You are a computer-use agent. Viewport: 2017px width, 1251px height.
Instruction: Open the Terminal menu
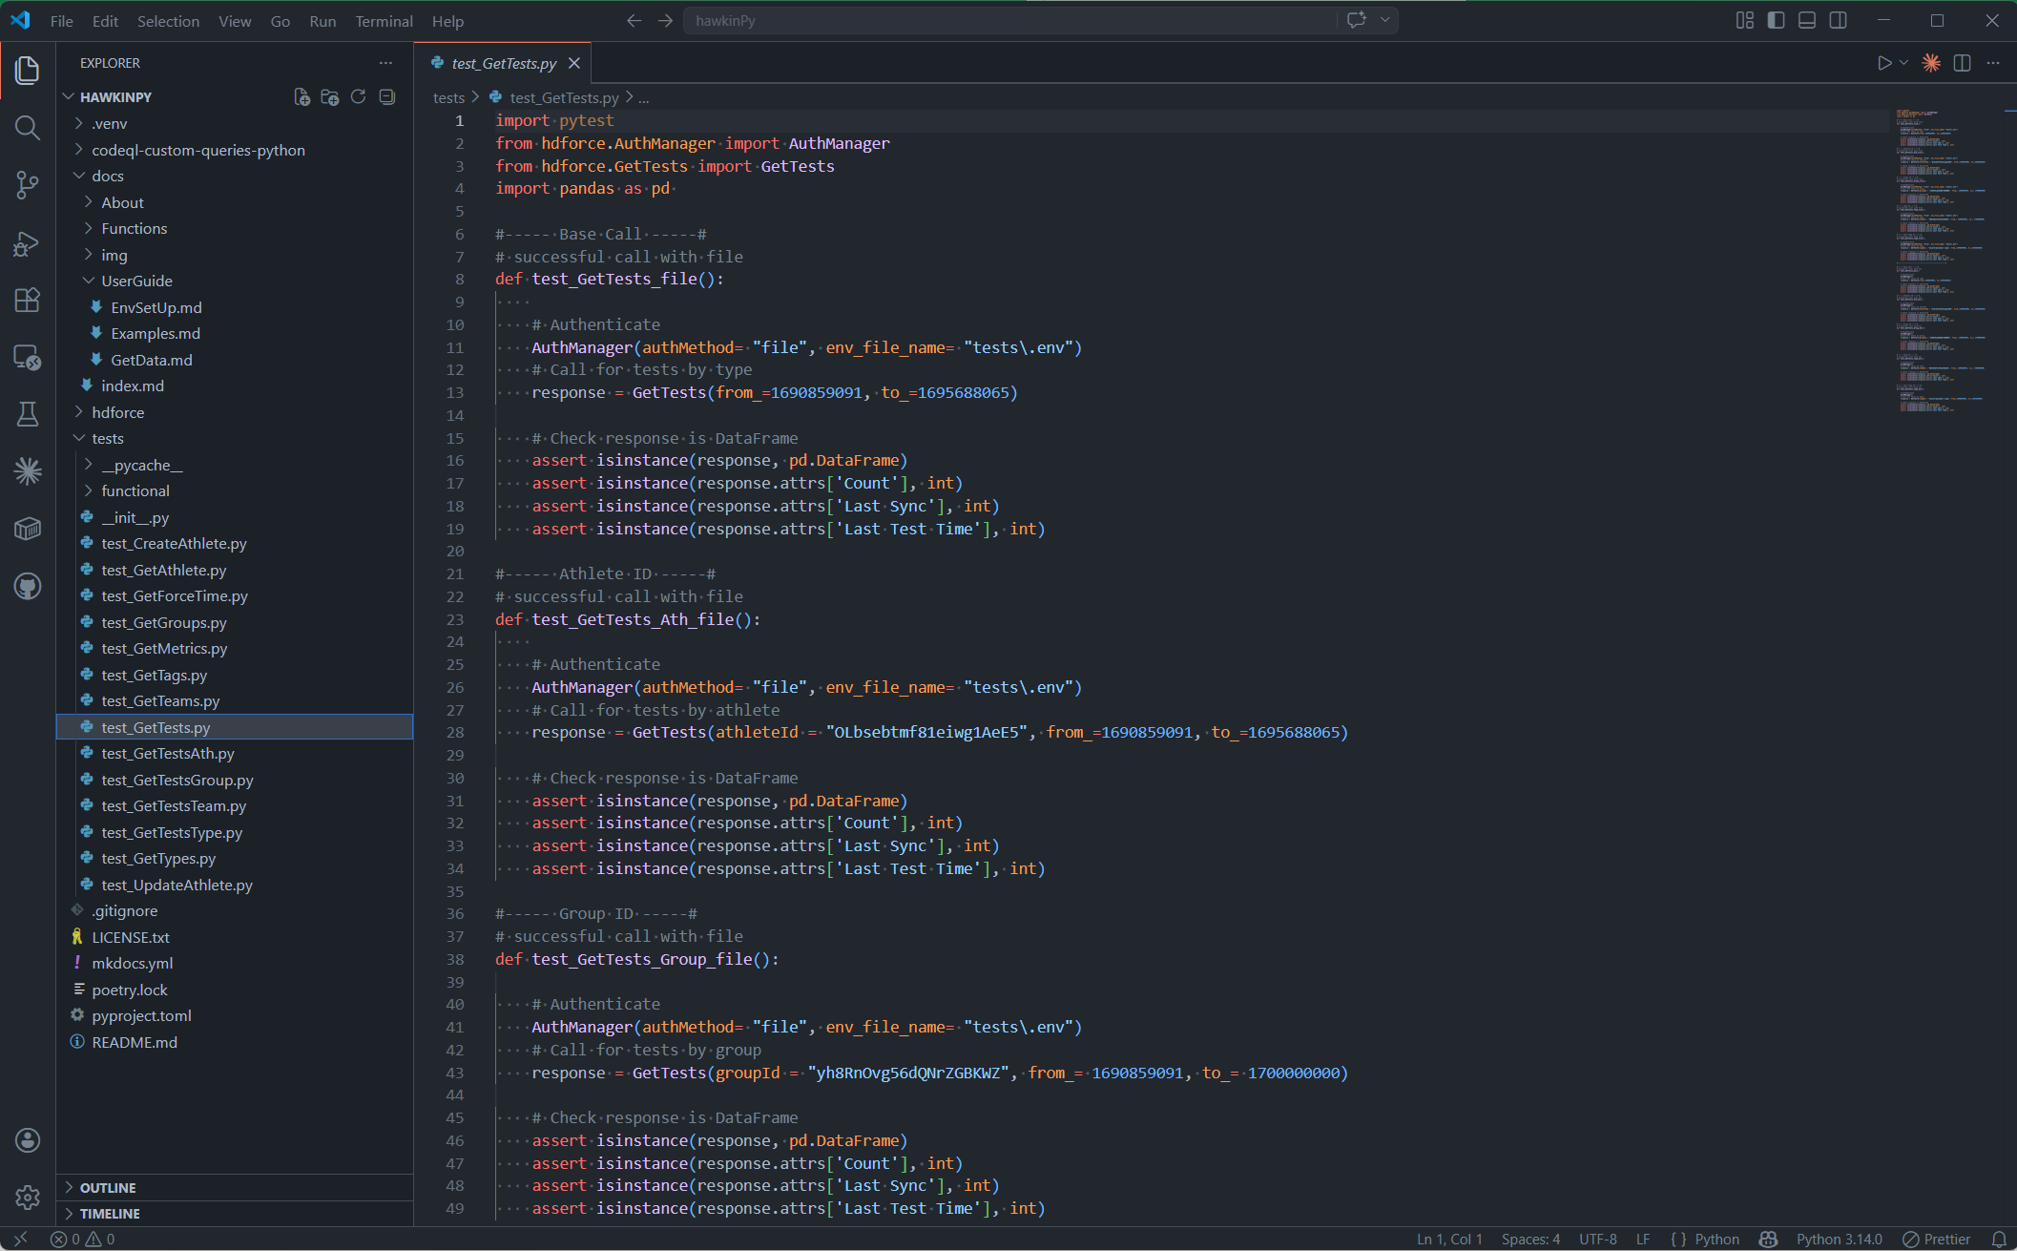[x=384, y=21]
